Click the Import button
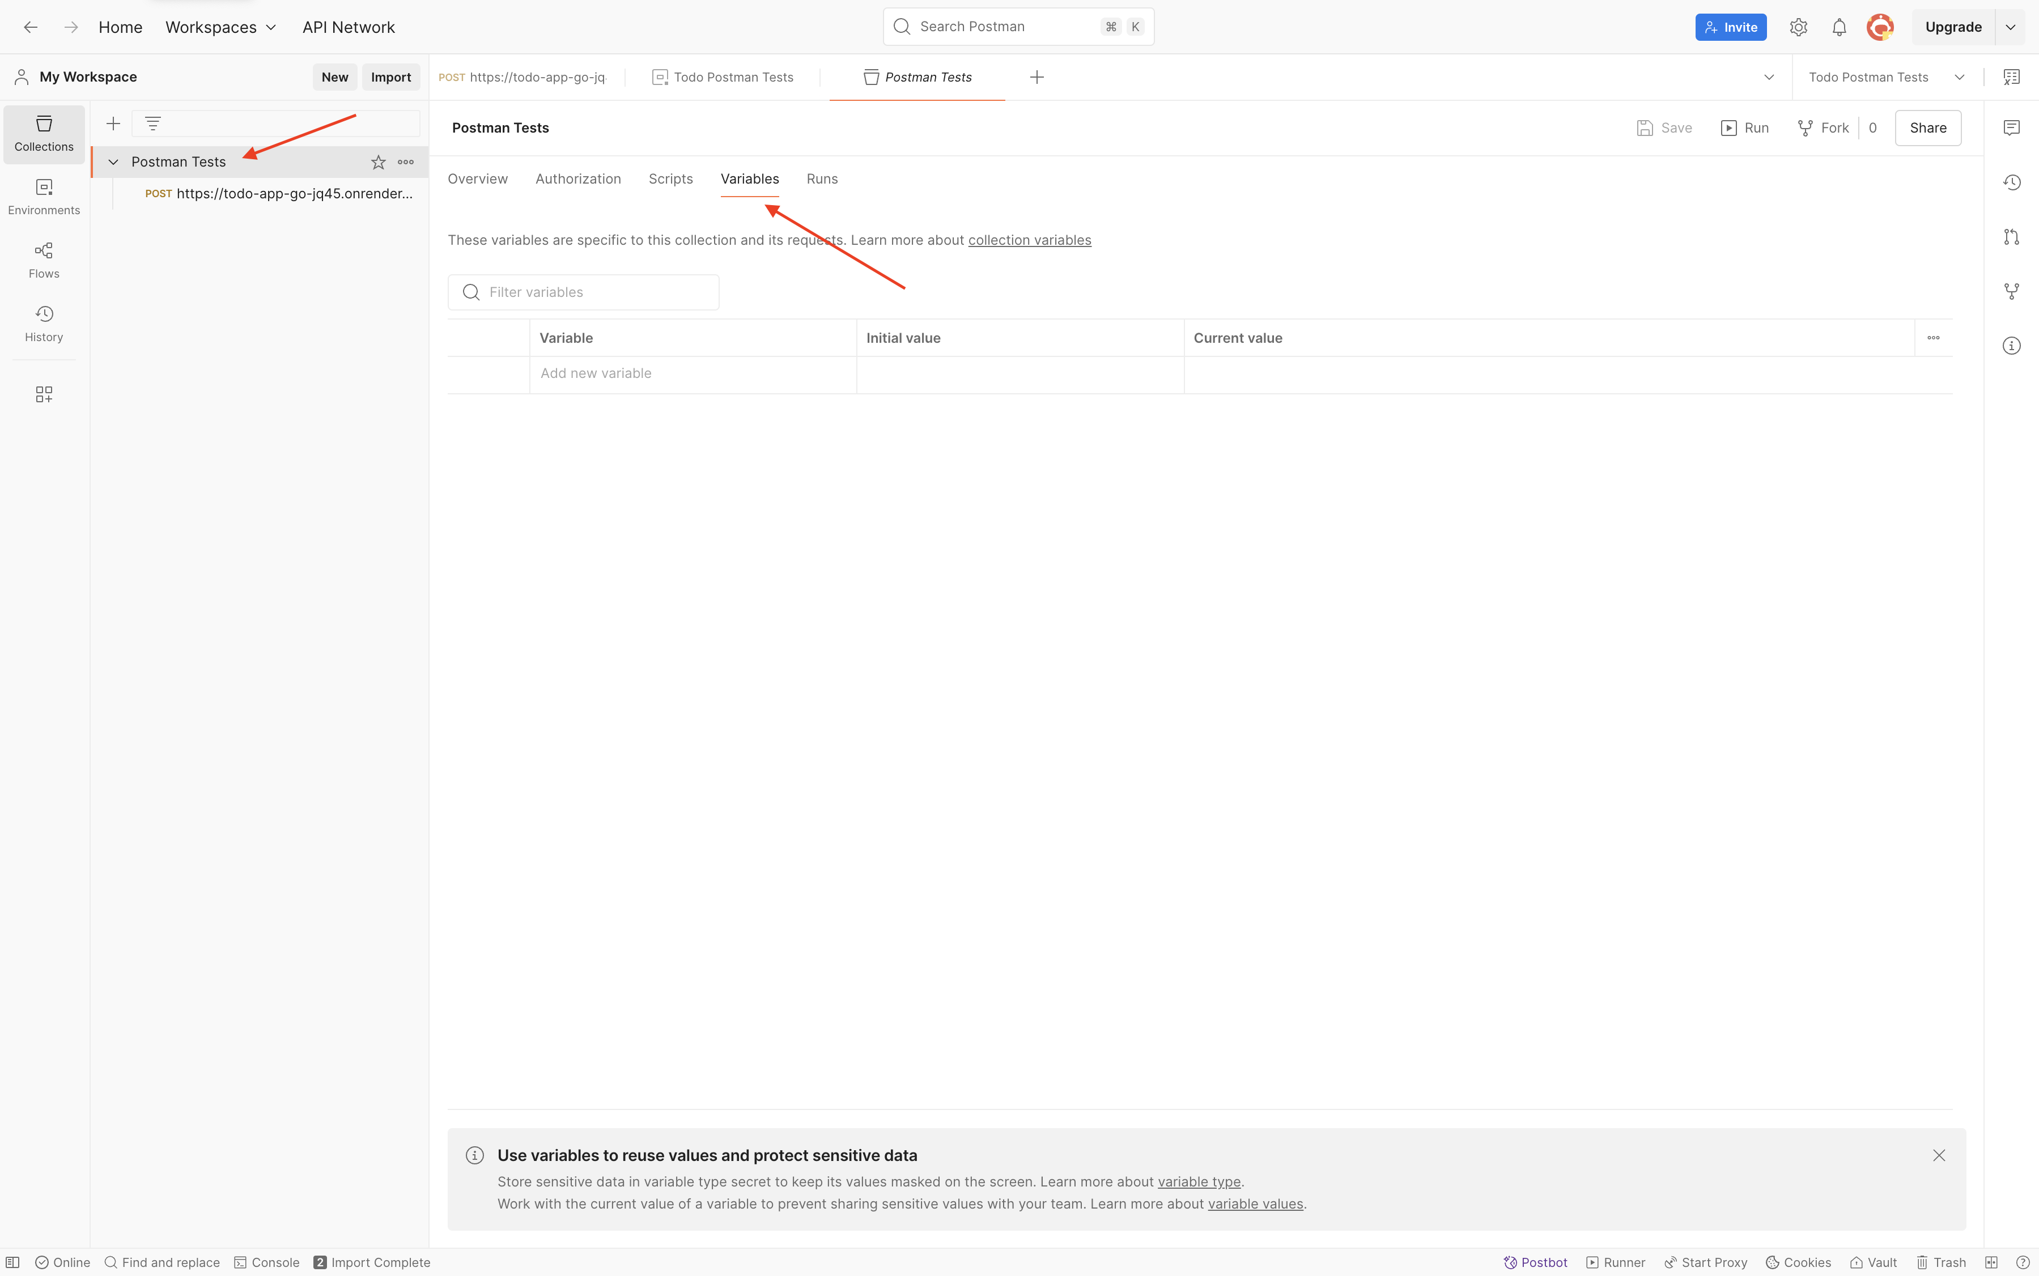The image size is (2039, 1276). (x=391, y=77)
